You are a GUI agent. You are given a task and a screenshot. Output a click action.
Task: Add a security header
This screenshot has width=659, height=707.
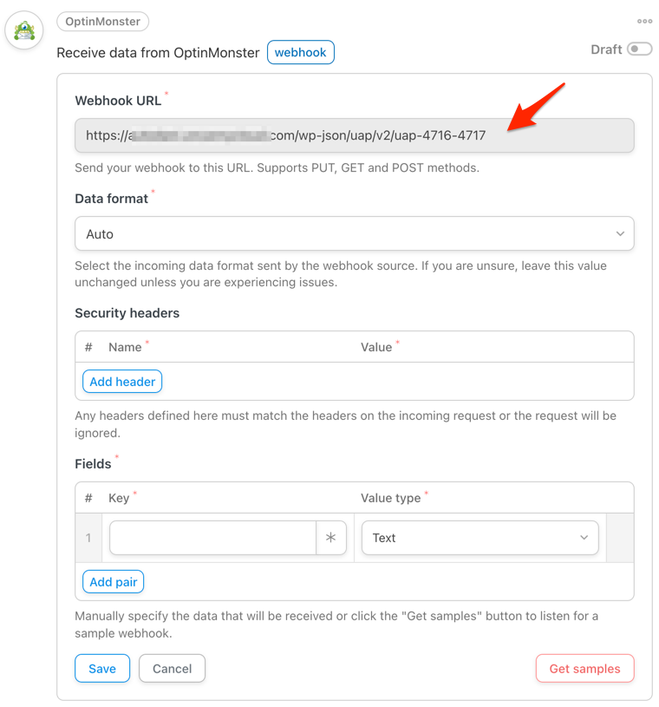(122, 382)
